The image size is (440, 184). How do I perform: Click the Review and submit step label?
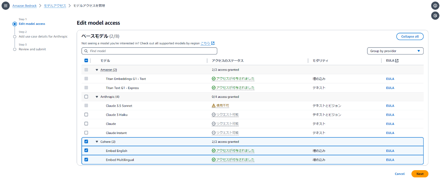point(32,49)
